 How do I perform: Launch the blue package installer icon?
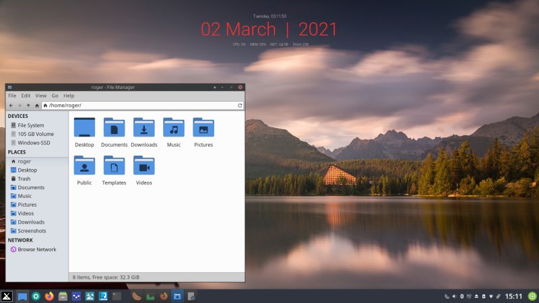103,296
